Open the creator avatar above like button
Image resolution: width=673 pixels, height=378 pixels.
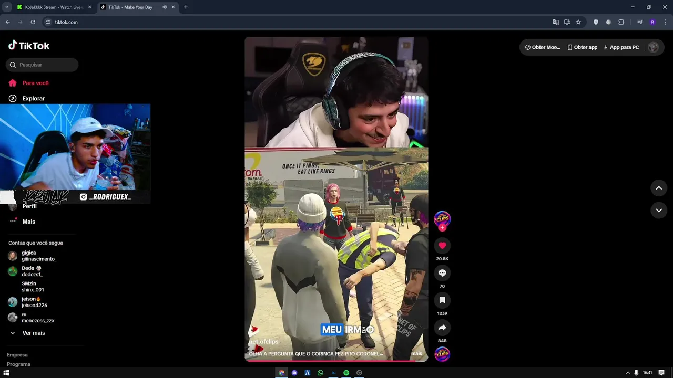click(442, 218)
